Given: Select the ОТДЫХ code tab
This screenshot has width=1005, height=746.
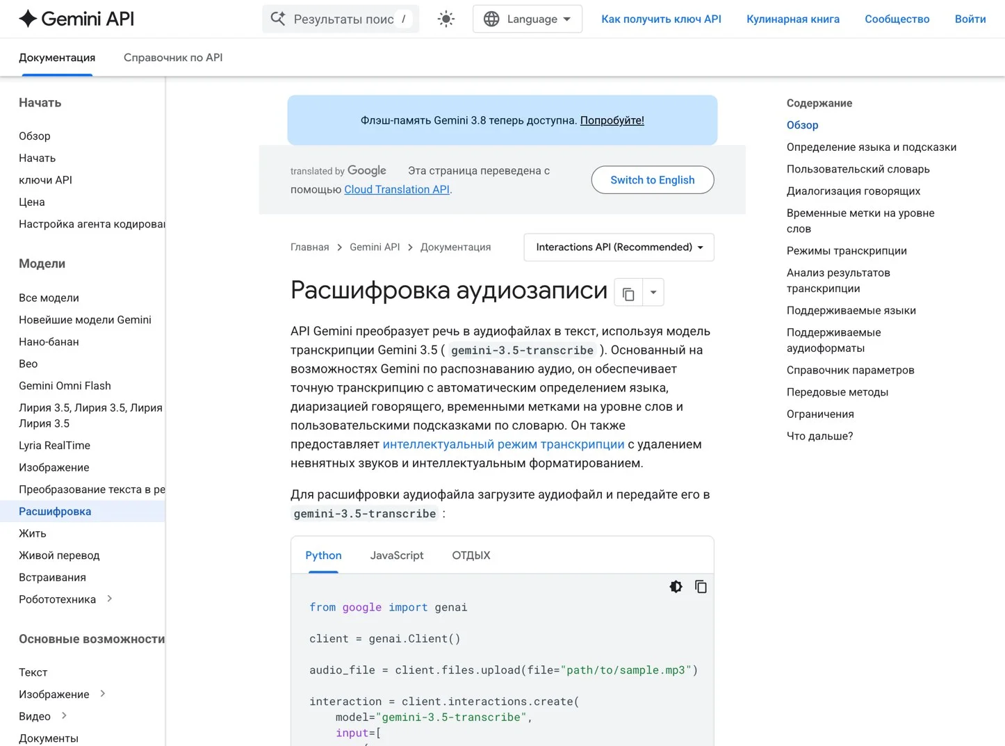Looking at the screenshot, I should pos(471,556).
